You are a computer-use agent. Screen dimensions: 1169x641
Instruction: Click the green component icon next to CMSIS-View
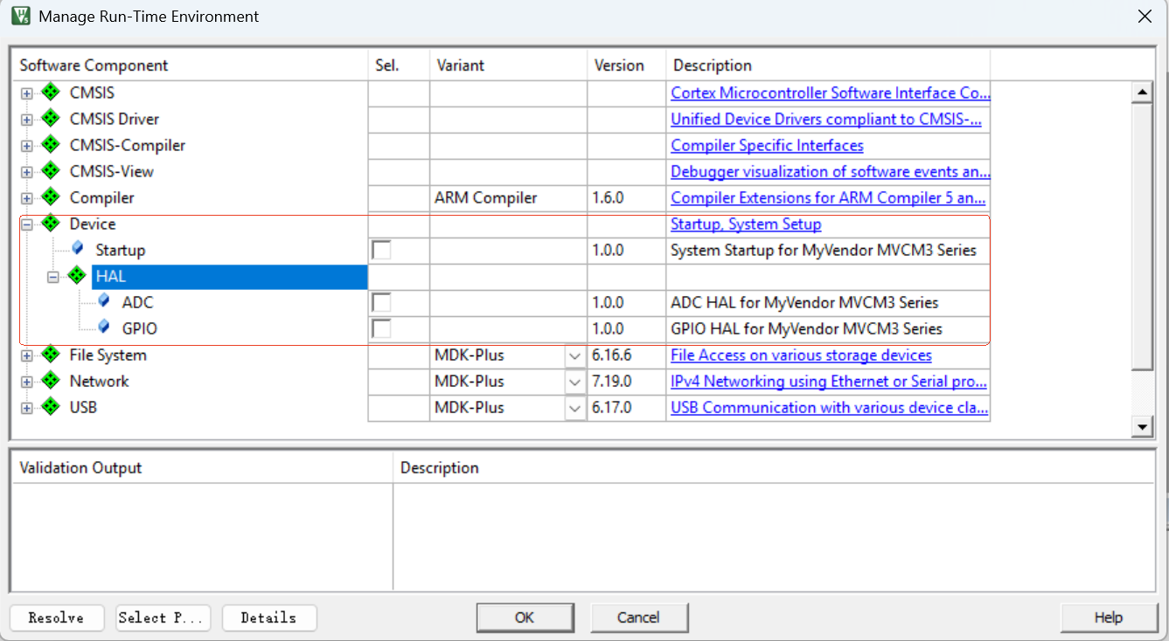51,171
